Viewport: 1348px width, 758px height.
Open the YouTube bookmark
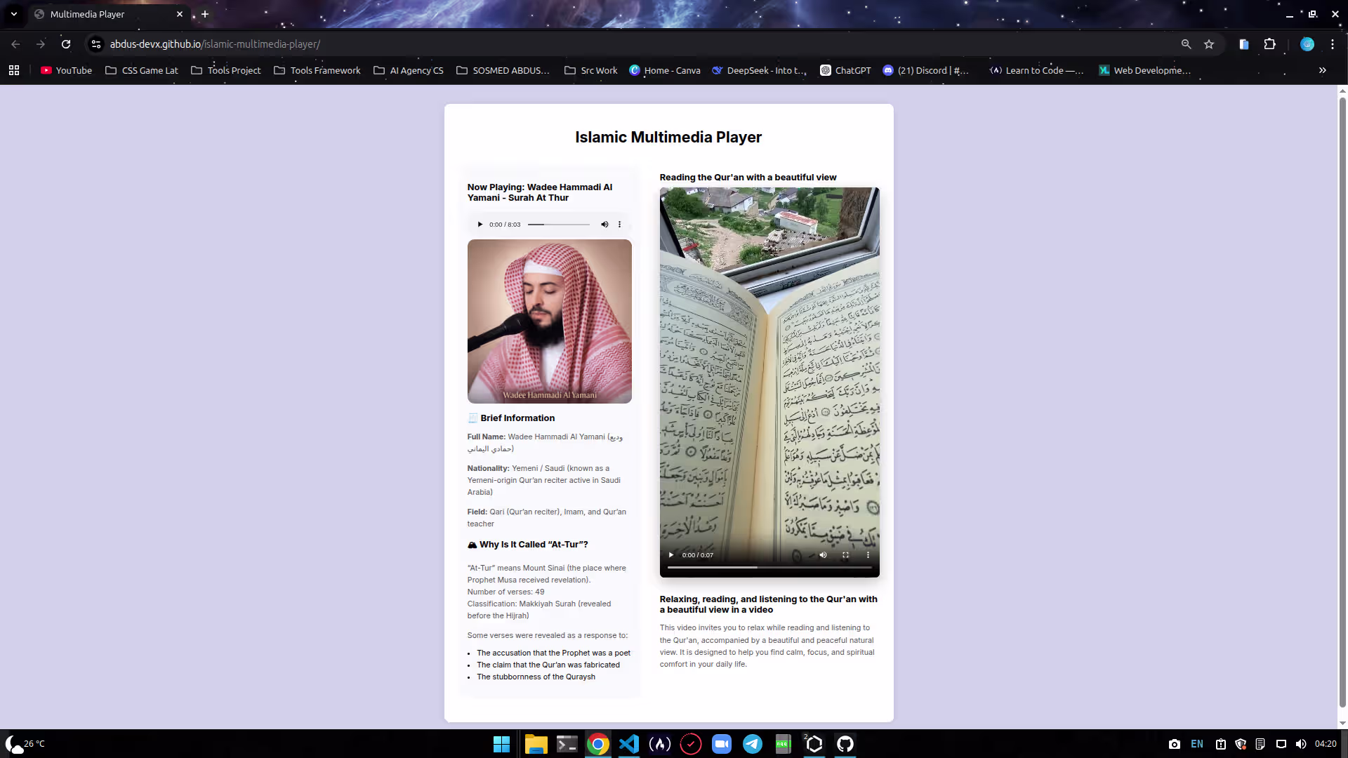click(x=65, y=70)
